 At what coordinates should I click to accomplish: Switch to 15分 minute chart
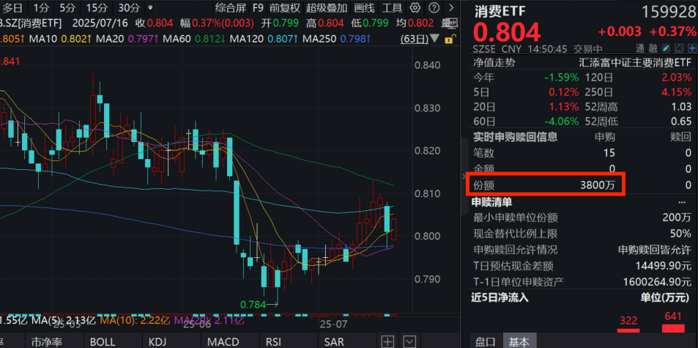pos(96,8)
